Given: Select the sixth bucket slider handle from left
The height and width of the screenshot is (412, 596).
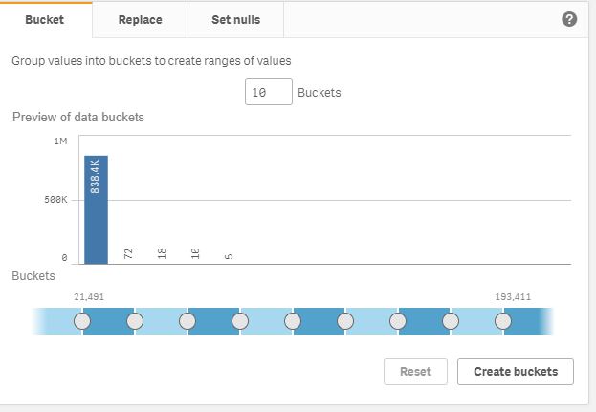Looking at the screenshot, I should (345, 321).
